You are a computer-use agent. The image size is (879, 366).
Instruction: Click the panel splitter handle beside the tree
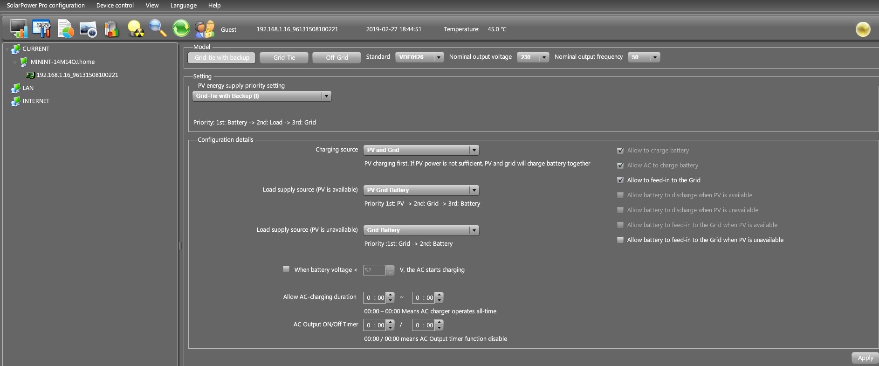coord(180,246)
